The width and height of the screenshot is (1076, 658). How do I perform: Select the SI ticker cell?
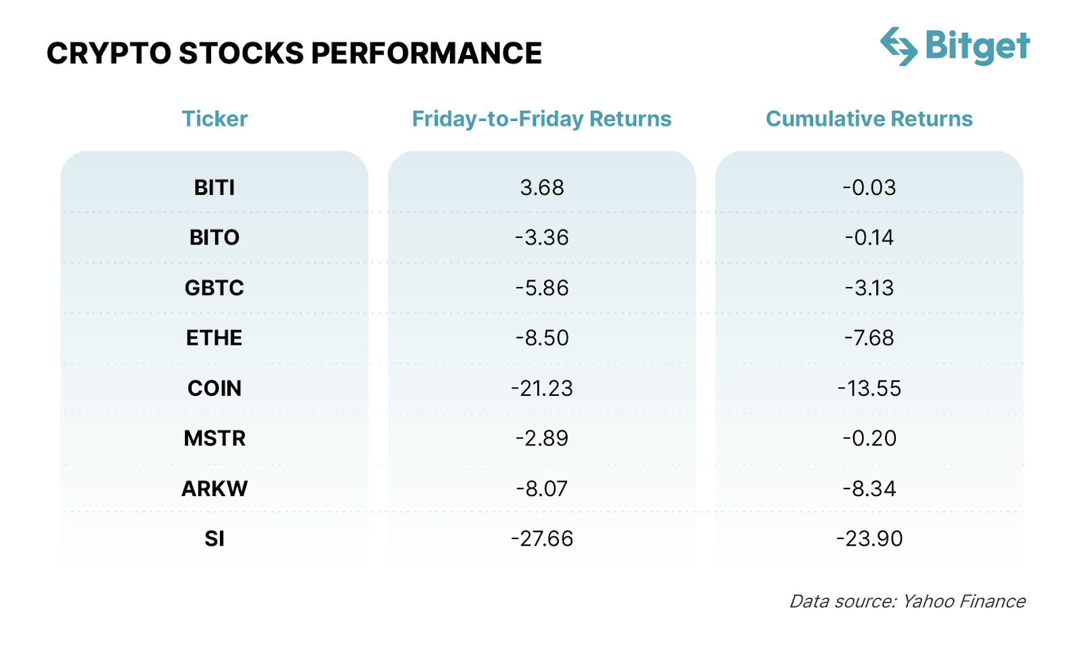(x=215, y=538)
